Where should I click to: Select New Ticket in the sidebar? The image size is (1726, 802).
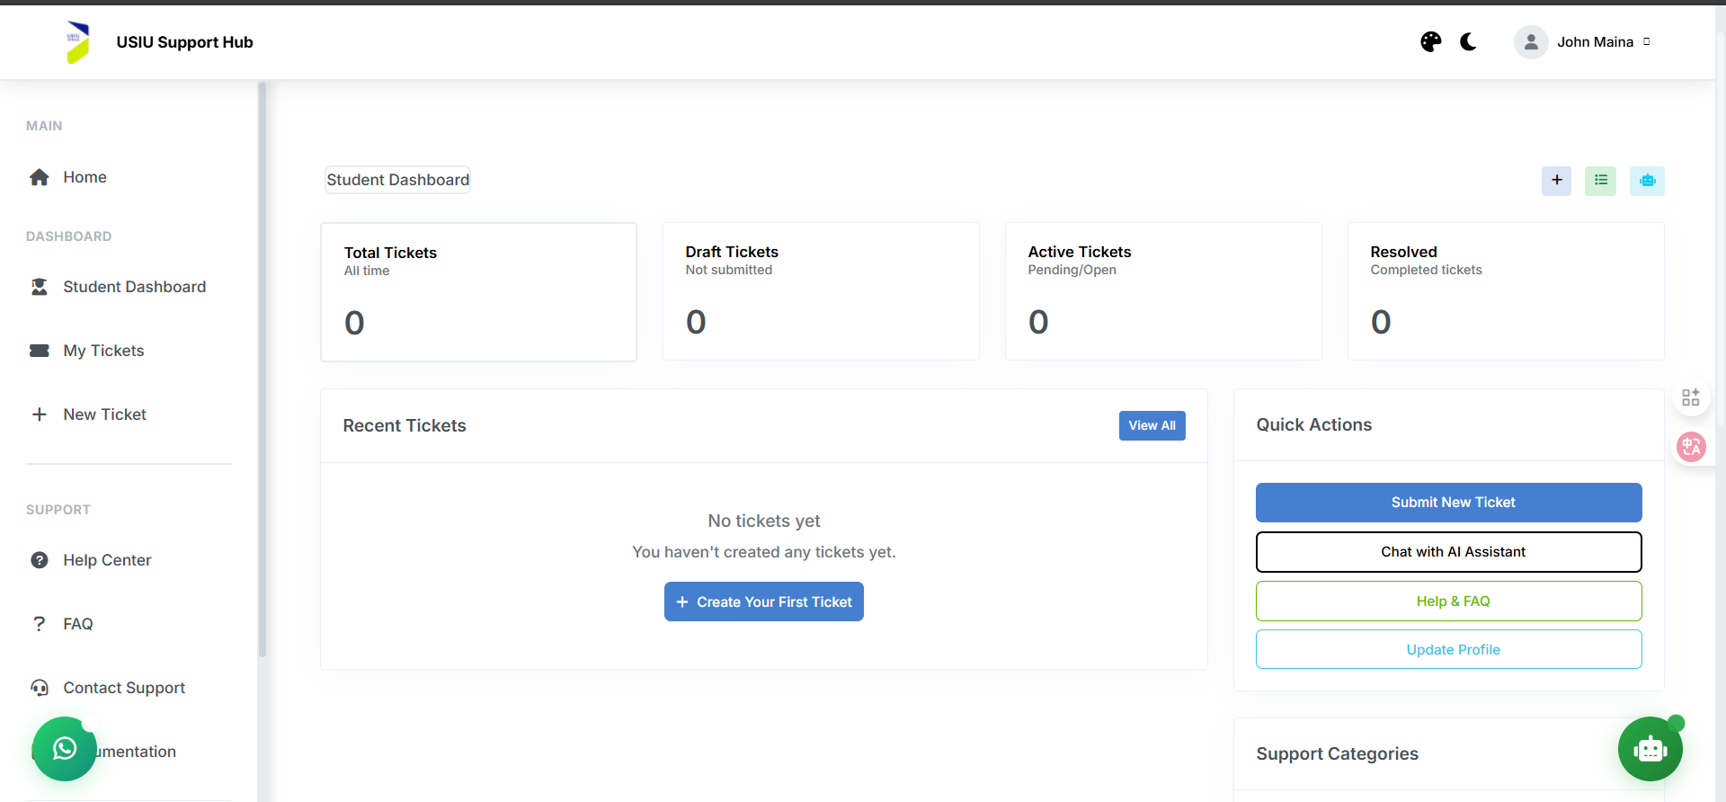[104, 414]
